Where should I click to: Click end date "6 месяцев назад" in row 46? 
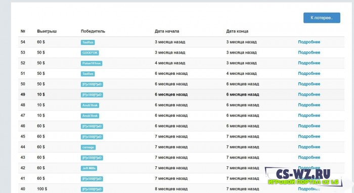pos(243,126)
